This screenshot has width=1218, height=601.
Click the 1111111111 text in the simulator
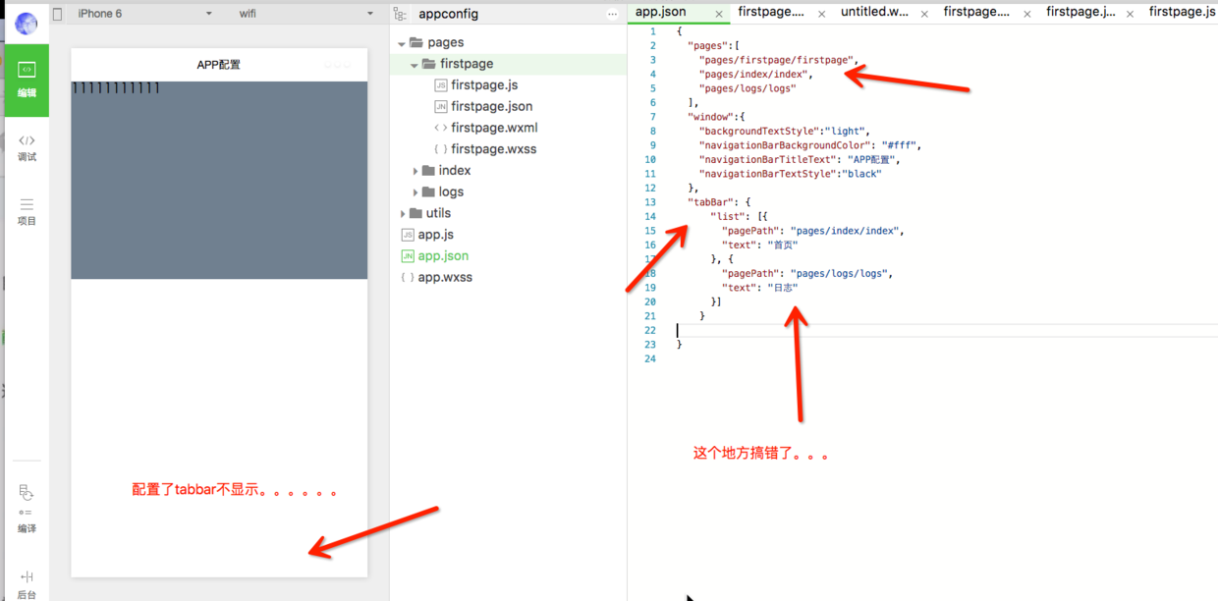pyautogui.click(x=116, y=88)
